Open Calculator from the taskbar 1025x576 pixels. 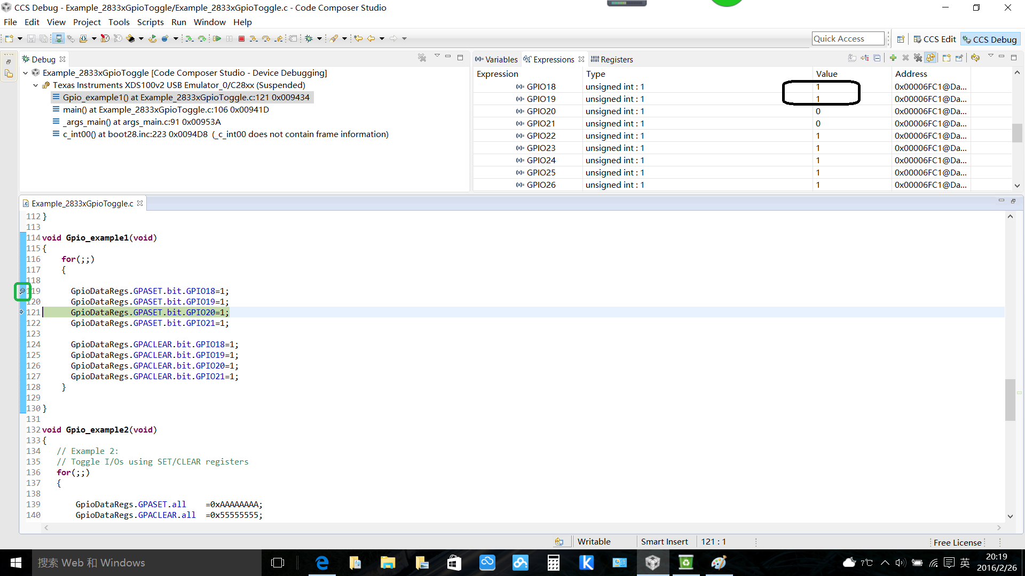point(554,563)
